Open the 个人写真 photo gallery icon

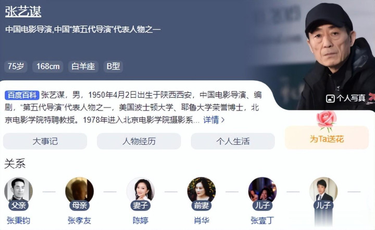[330, 98]
